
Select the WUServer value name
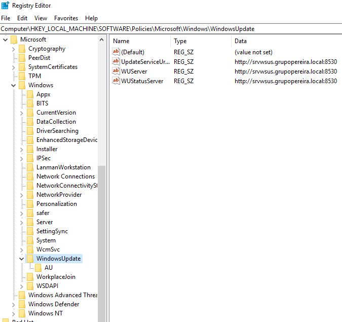pyautogui.click(x=134, y=71)
